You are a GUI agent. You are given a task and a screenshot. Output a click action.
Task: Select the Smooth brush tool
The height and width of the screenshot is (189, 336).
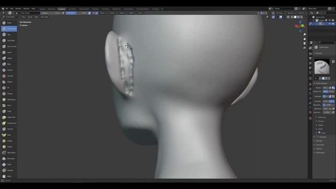(x=9, y=76)
